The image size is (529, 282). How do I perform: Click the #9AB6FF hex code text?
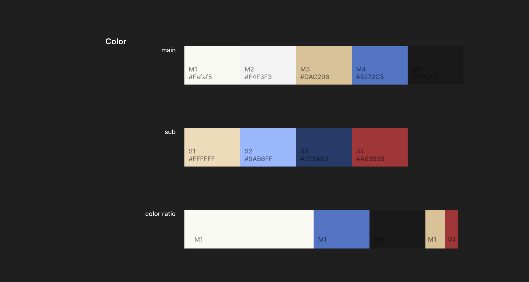[x=258, y=159]
